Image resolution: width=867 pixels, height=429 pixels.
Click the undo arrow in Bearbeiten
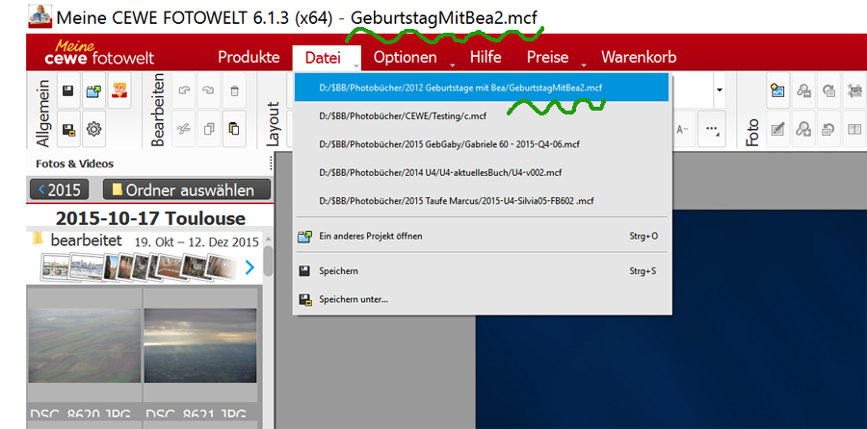pos(184,90)
